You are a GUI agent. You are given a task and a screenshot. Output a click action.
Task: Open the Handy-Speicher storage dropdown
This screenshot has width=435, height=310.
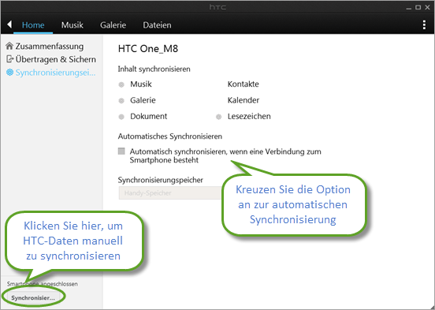pyautogui.click(x=169, y=192)
